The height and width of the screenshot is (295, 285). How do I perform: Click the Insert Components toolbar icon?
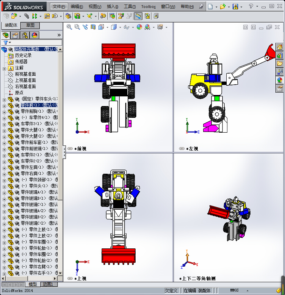tap(14, 16)
